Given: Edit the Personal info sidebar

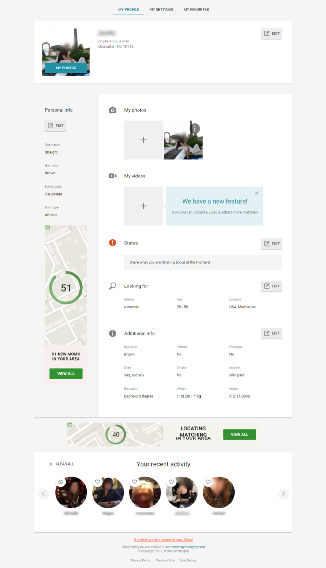Looking at the screenshot, I should [x=55, y=126].
